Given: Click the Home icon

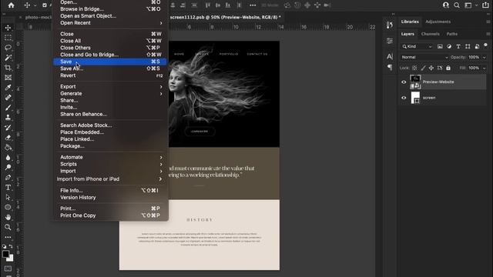Looking at the screenshot, I should click(x=11, y=5).
